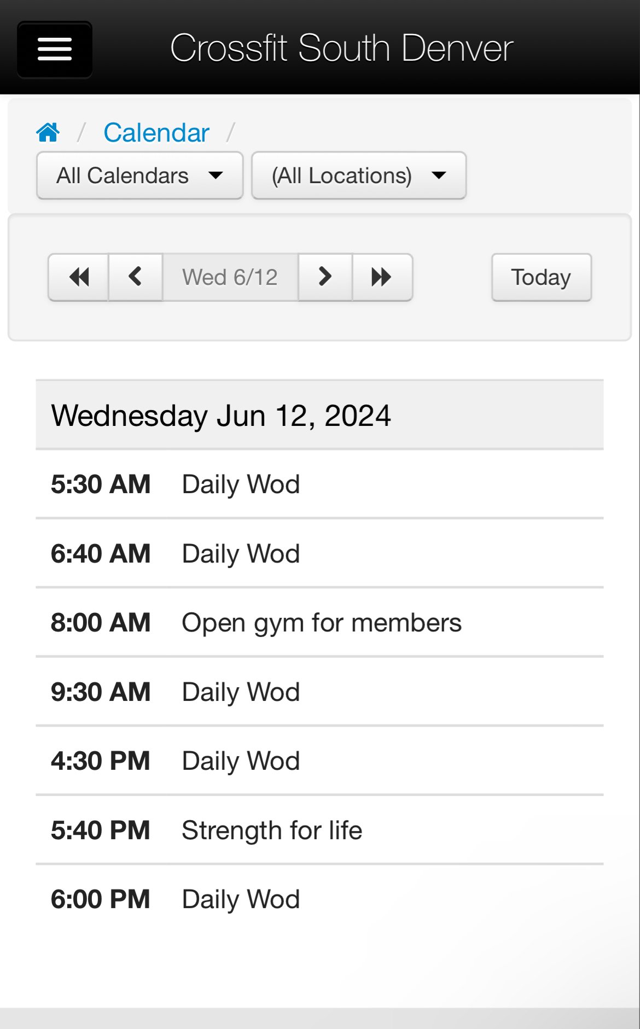Jump back a week with double-left arrow
Screen dimensions: 640x1029
point(79,277)
